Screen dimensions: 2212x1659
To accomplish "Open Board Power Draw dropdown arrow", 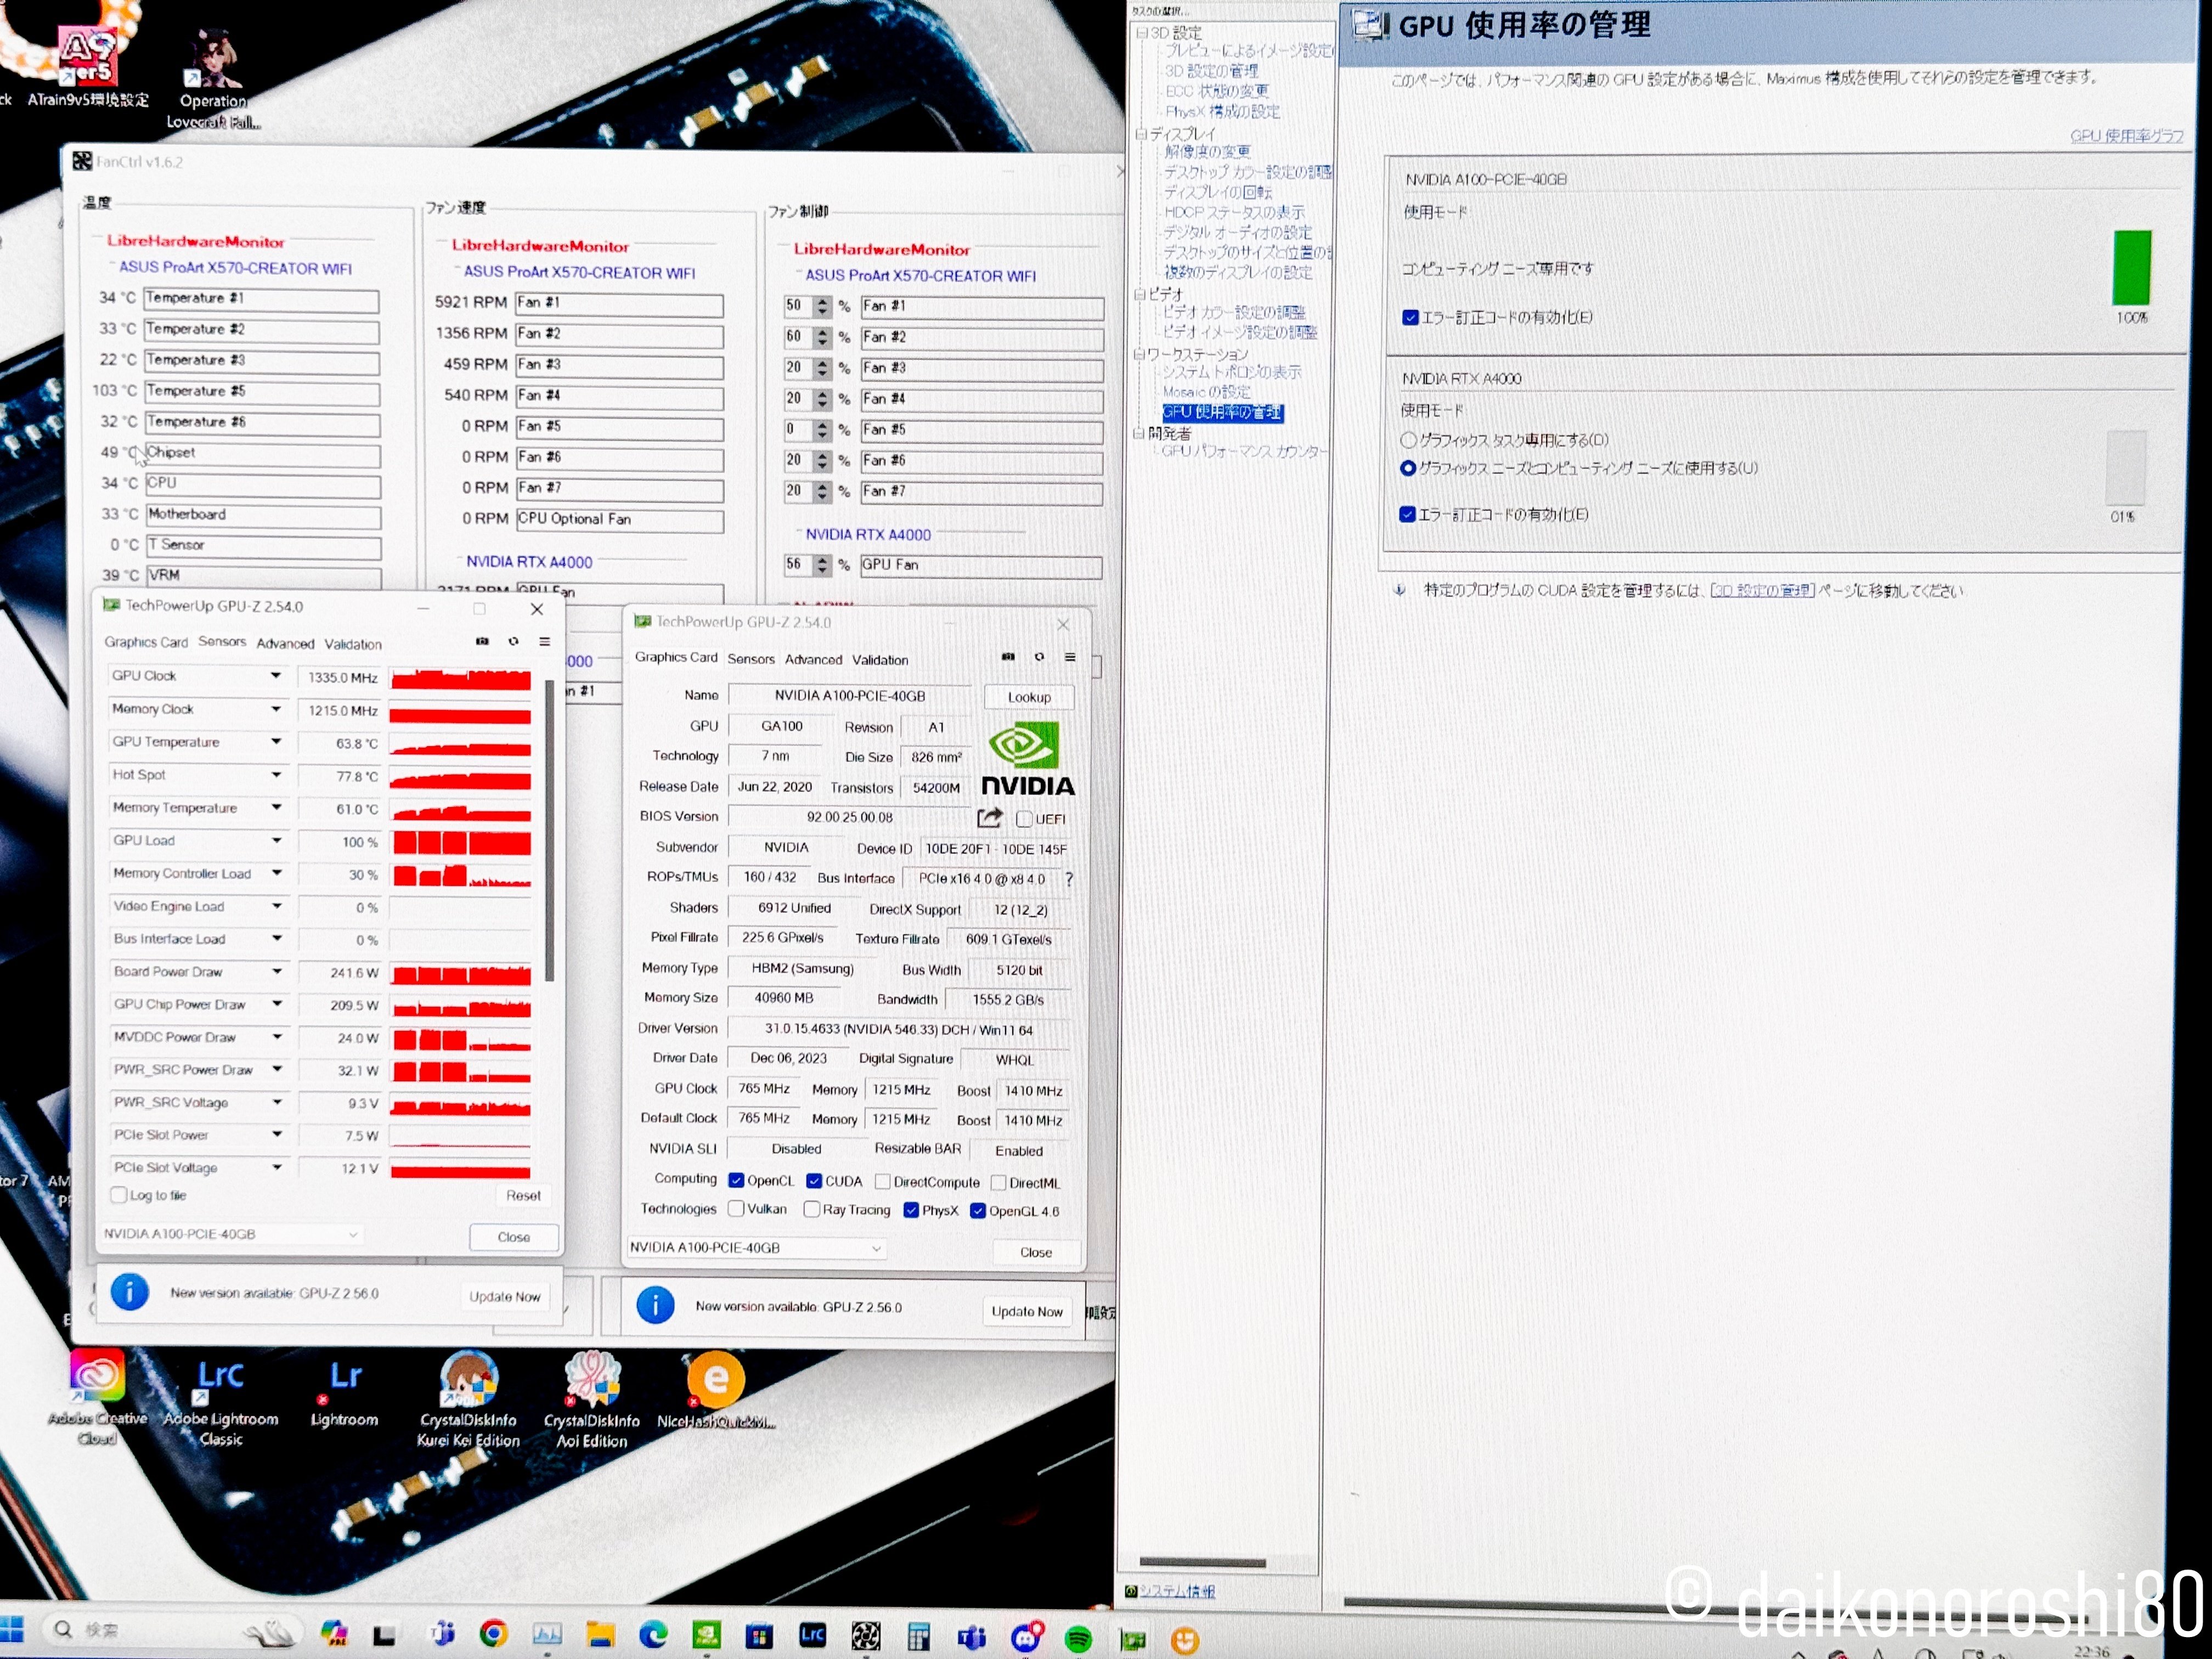I will coord(277,971).
